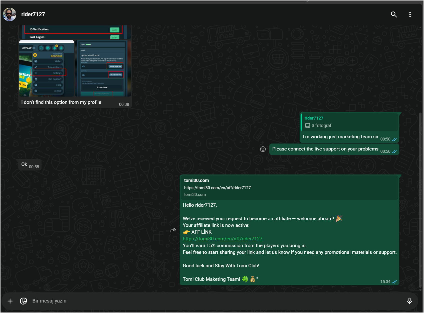424x313 pixels.
Task: Select 'Please connect the live support' message
Action: (x=325, y=149)
